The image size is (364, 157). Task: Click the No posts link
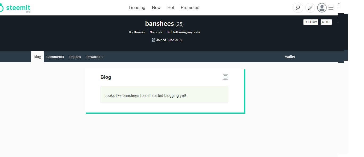tap(156, 32)
